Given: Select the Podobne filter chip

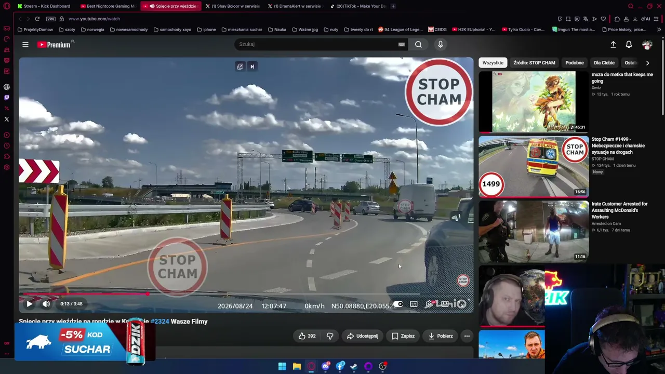Looking at the screenshot, I should coord(575,63).
